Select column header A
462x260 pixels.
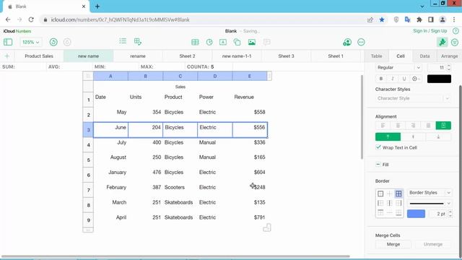point(110,76)
